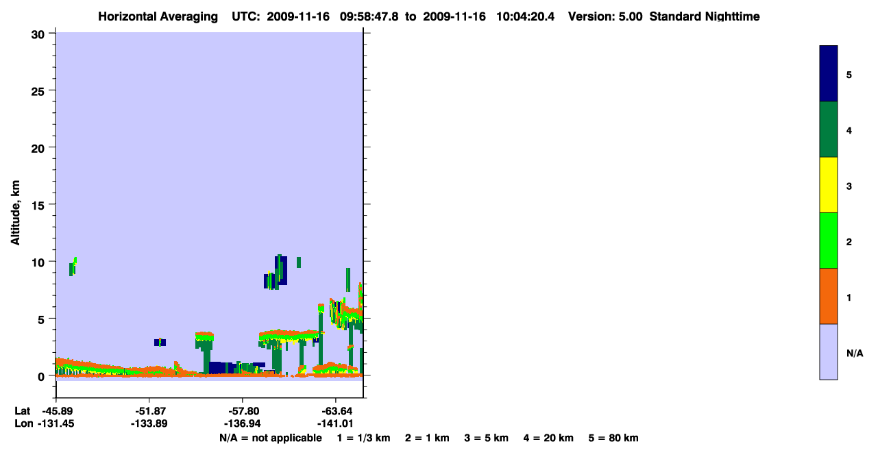Click legend text 'N/A = not applicable'
The image size is (891, 457).
point(271,438)
